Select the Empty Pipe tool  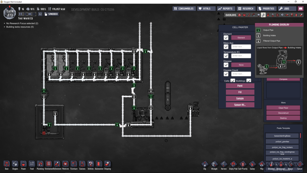233,165
